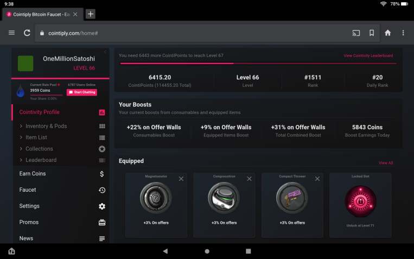Click the +22% Consumables Boost value
This screenshot has height=259, width=414.
[154, 128]
